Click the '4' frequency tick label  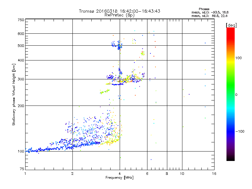(x=120, y=174)
